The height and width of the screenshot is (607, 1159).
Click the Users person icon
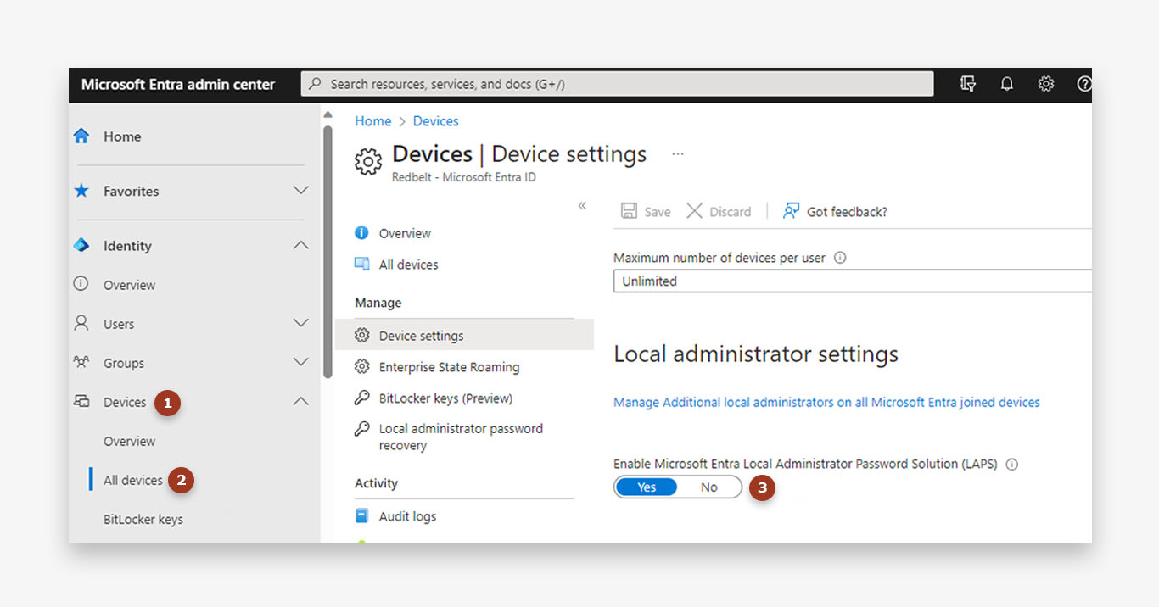click(81, 323)
